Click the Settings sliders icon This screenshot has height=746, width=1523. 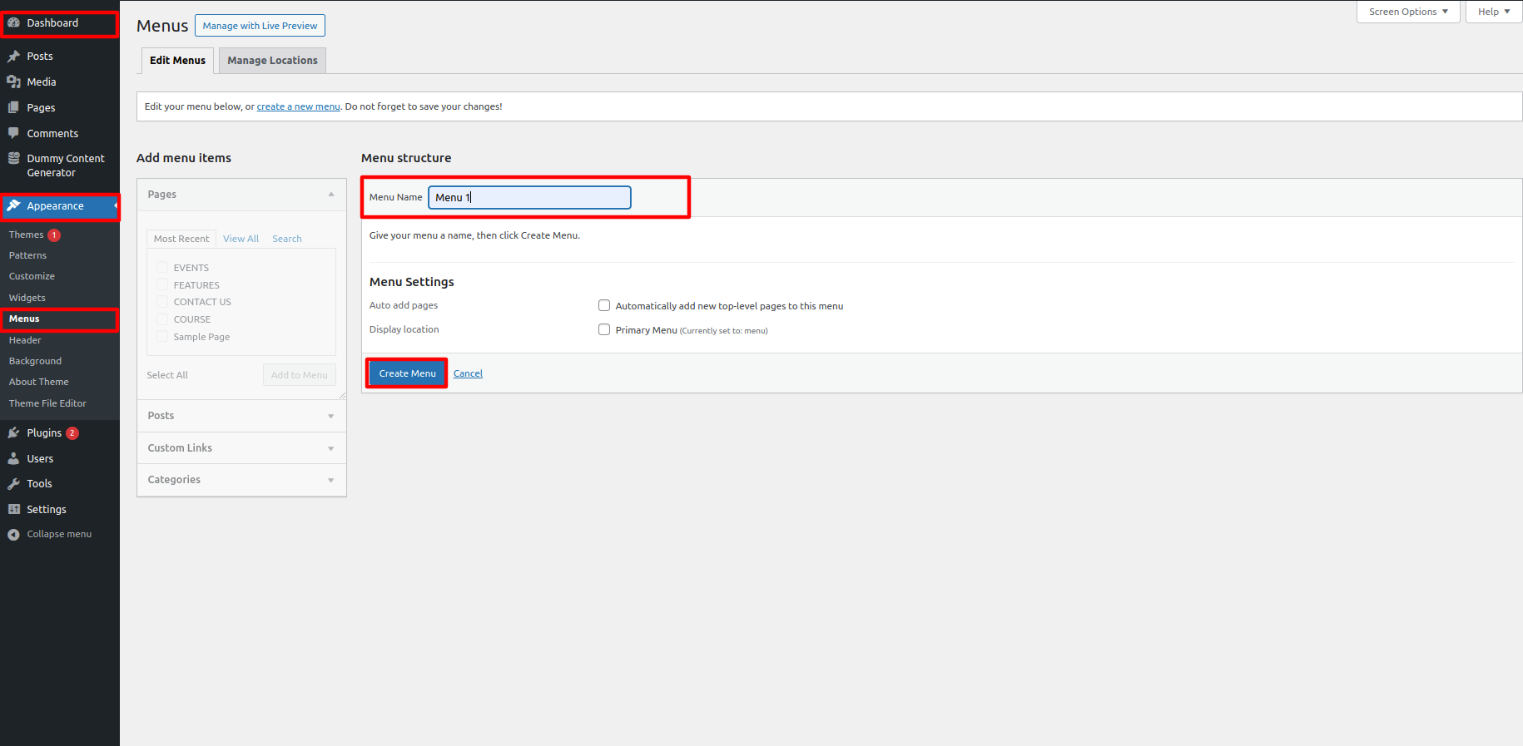[x=14, y=509]
